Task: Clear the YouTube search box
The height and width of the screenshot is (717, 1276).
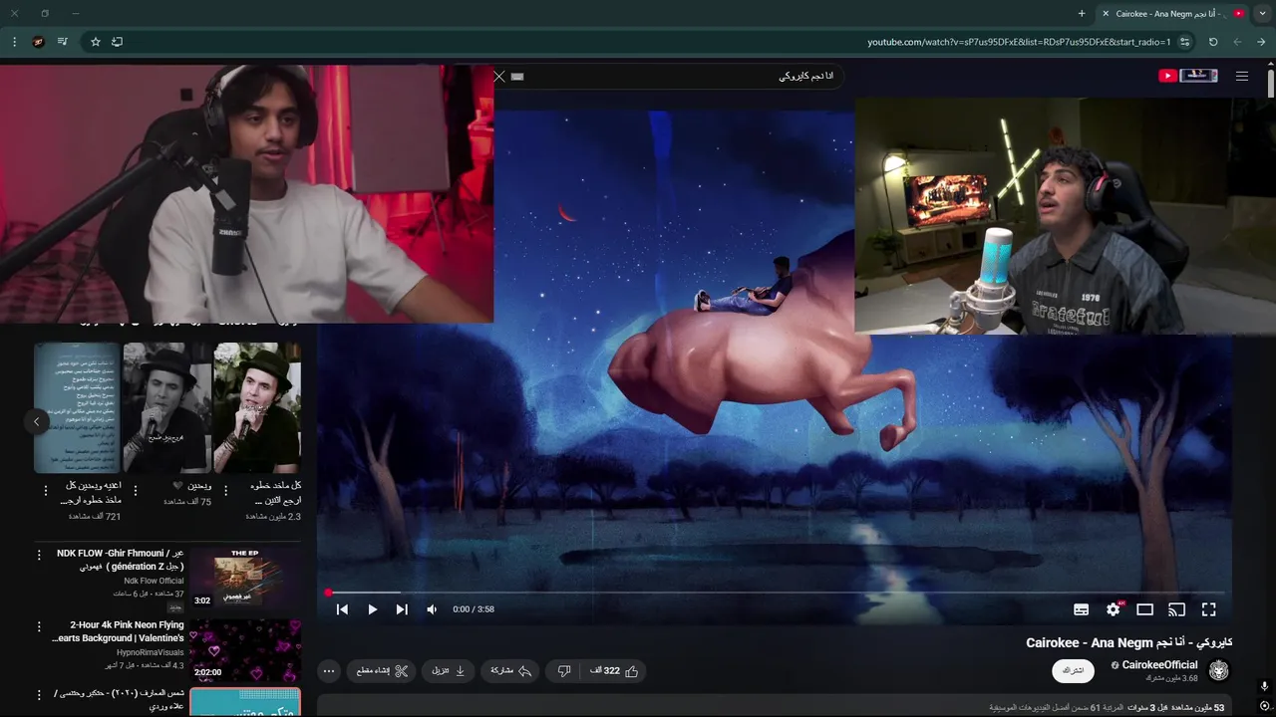Action: pos(499,76)
